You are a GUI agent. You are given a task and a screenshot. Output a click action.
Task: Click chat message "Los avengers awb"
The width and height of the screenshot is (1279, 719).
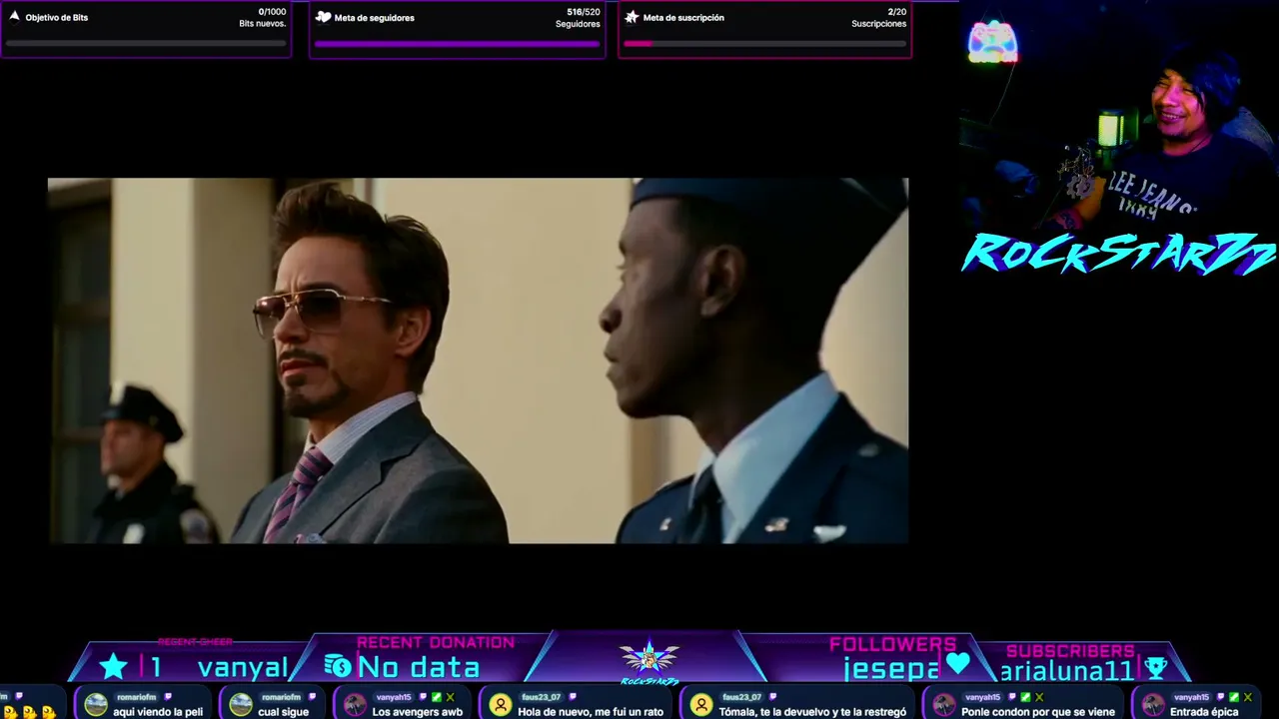tap(418, 712)
